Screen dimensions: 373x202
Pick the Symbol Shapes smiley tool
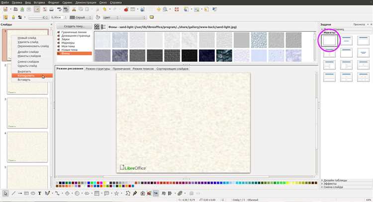[x=77, y=193]
